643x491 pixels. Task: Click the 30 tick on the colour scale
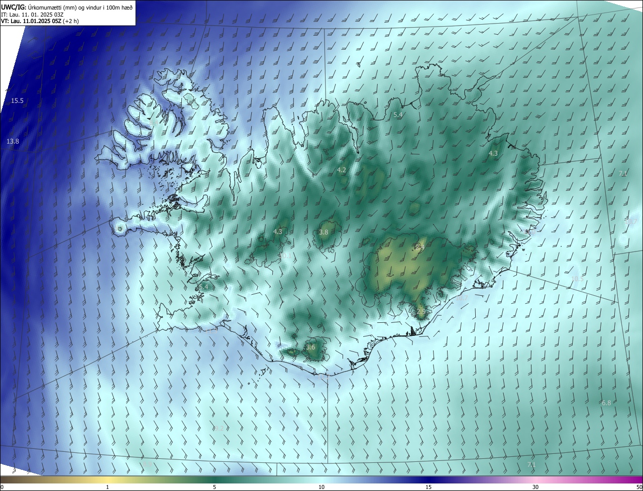coord(535,487)
